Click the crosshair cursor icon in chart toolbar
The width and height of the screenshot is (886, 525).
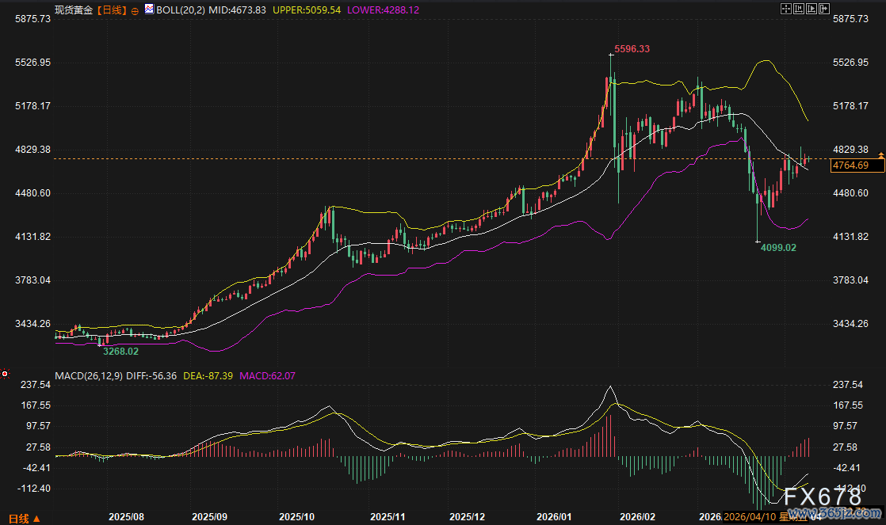click(x=786, y=9)
